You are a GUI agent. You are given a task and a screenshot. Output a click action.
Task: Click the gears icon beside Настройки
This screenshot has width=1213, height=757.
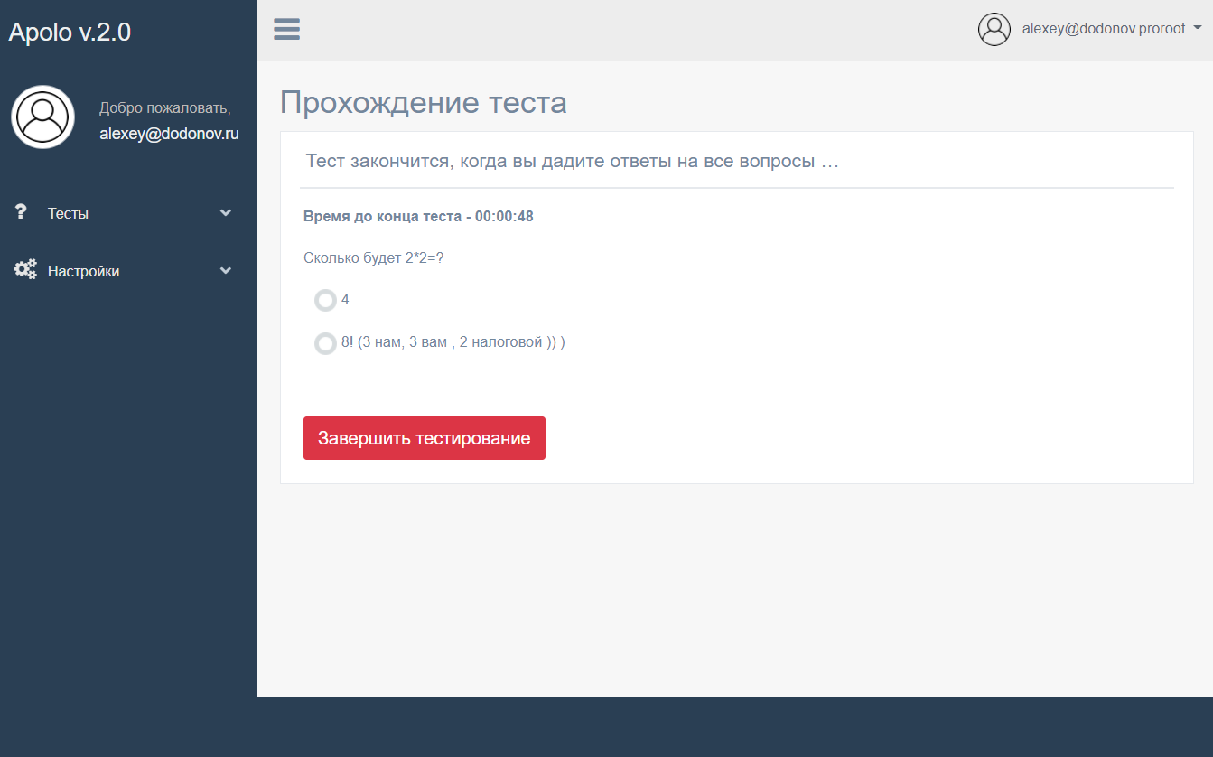[25, 269]
